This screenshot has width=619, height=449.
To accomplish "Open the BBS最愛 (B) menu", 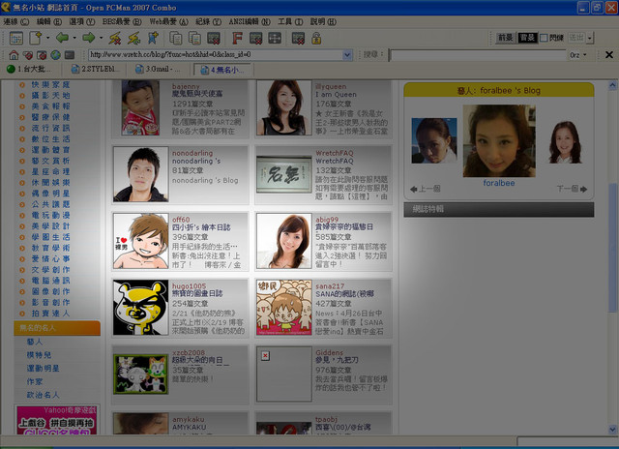I will 122,21.
